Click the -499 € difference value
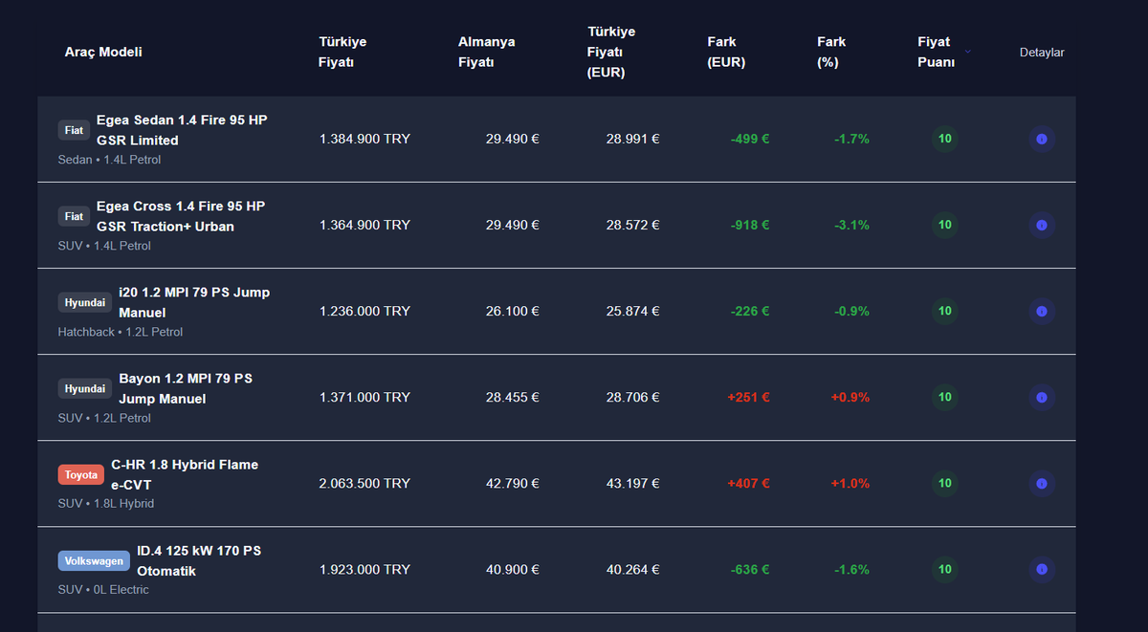Image resolution: width=1148 pixels, height=632 pixels. (750, 139)
